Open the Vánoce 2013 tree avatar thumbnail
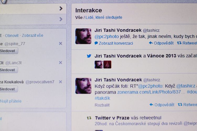The image size is (197, 131). coord(107,65)
